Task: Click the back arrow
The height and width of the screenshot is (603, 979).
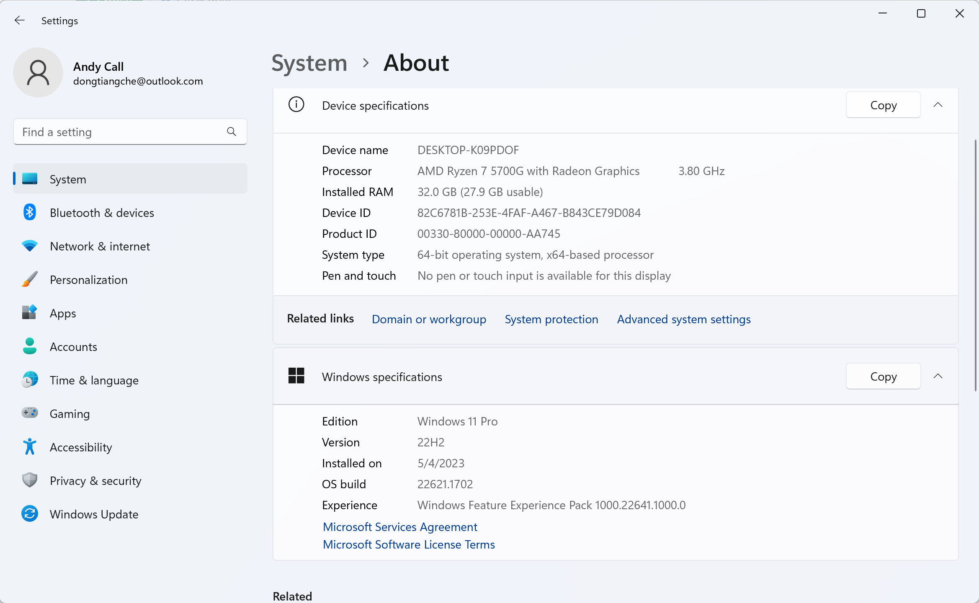Action: [x=20, y=20]
